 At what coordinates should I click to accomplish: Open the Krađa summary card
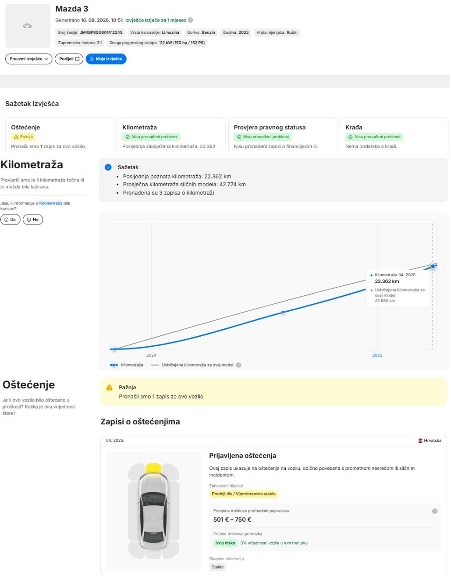[394, 134]
